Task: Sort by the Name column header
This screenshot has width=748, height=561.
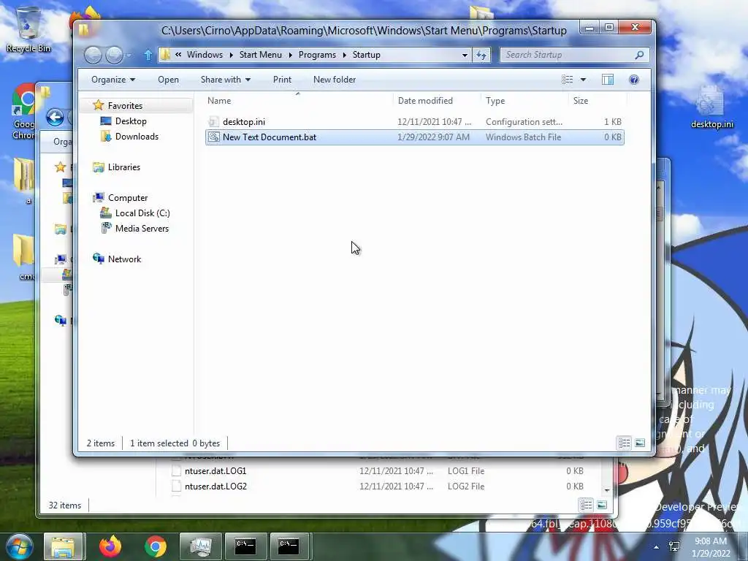Action: [x=299, y=101]
